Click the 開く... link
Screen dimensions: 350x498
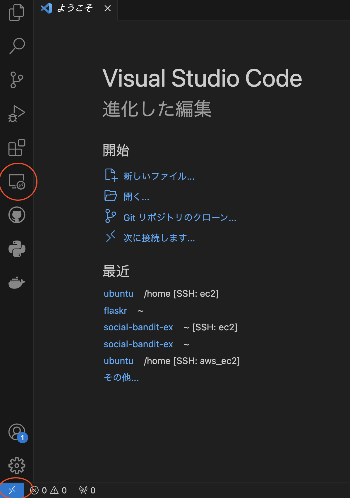[x=136, y=197]
